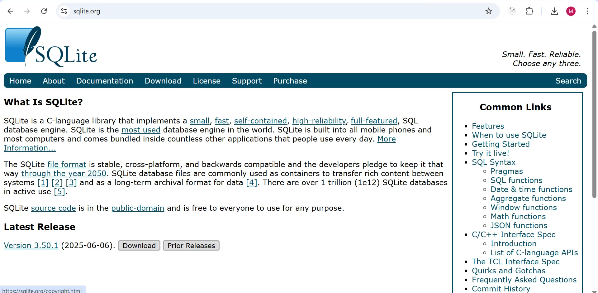Open Frequently Asked Questions link
This screenshot has height=293, width=598.
(x=524, y=280)
